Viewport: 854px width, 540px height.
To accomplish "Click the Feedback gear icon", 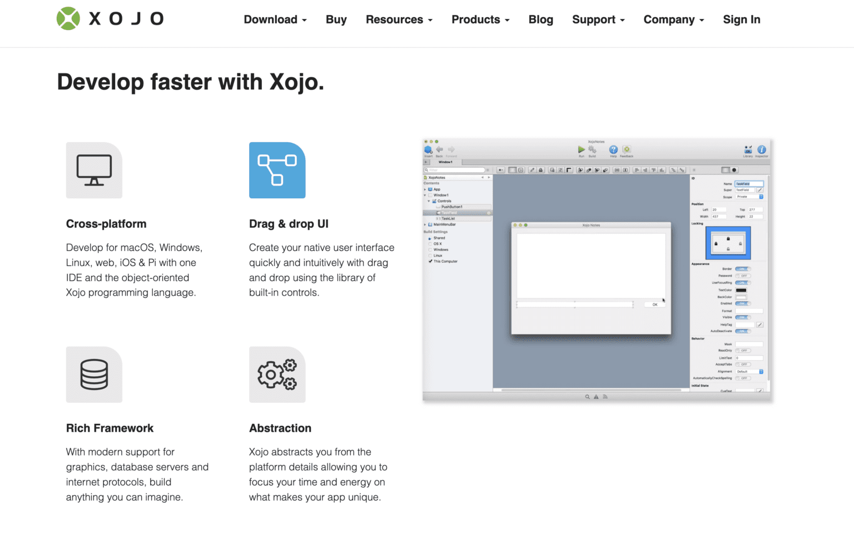I will [627, 149].
